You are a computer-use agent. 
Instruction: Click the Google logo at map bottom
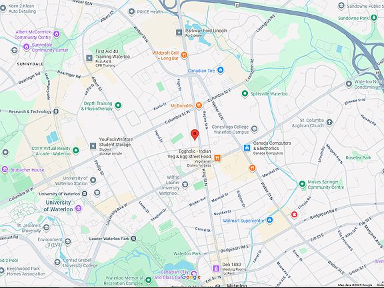coord(191,277)
